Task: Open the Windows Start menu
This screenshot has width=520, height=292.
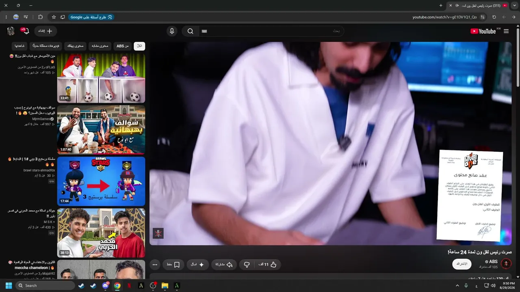Action: point(9,286)
